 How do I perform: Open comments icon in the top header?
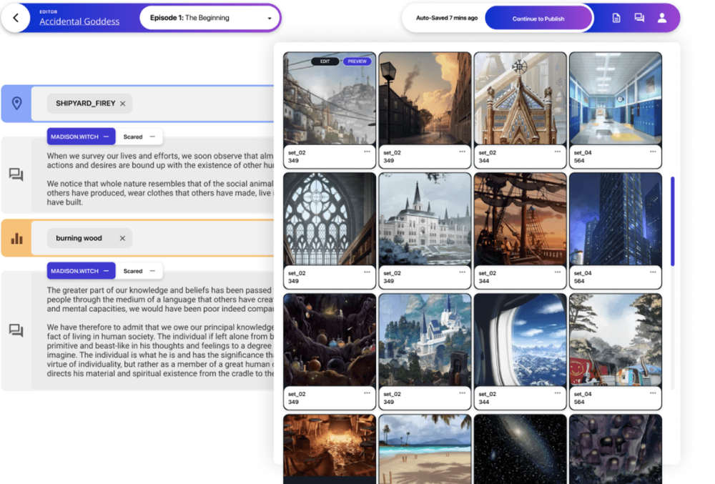click(639, 18)
